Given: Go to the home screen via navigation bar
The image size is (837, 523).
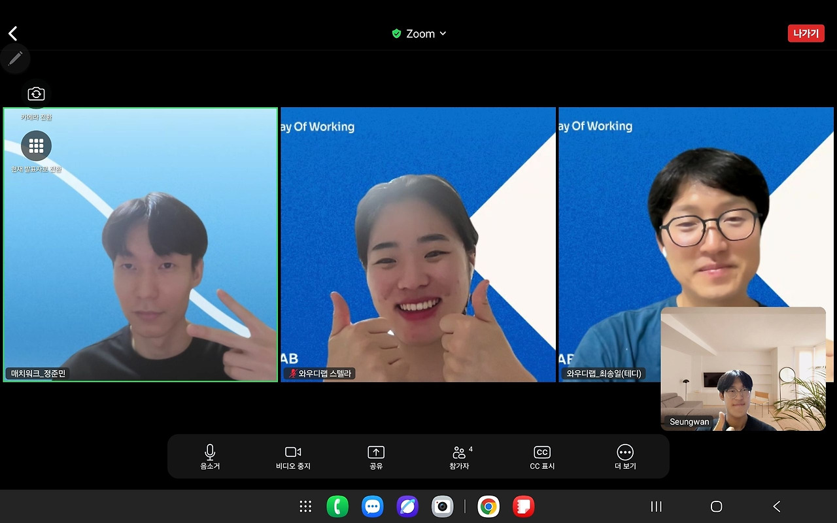Looking at the screenshot, I should pos(716,507).
